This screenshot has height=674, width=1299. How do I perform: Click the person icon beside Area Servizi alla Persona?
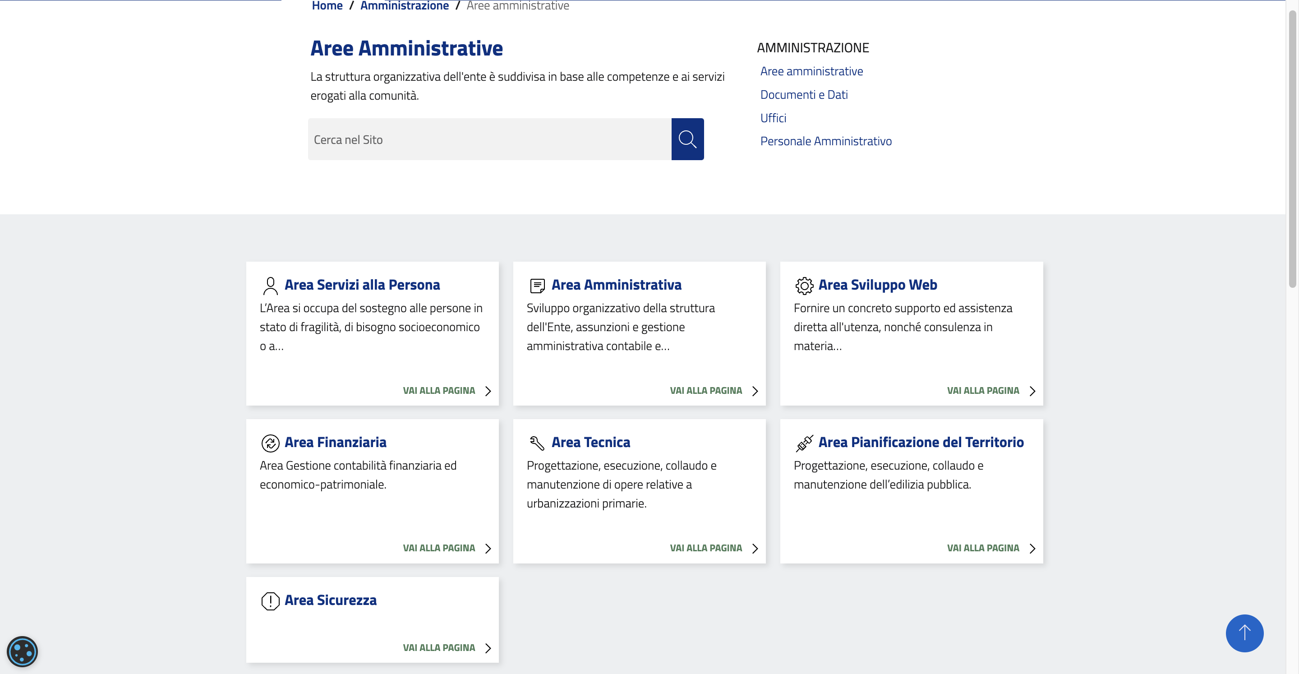pyautogui.click(x=270, y=286)
